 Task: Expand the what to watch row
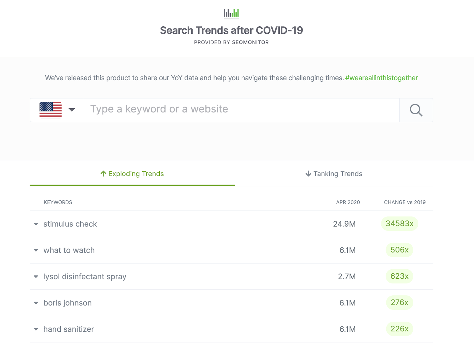36,250
